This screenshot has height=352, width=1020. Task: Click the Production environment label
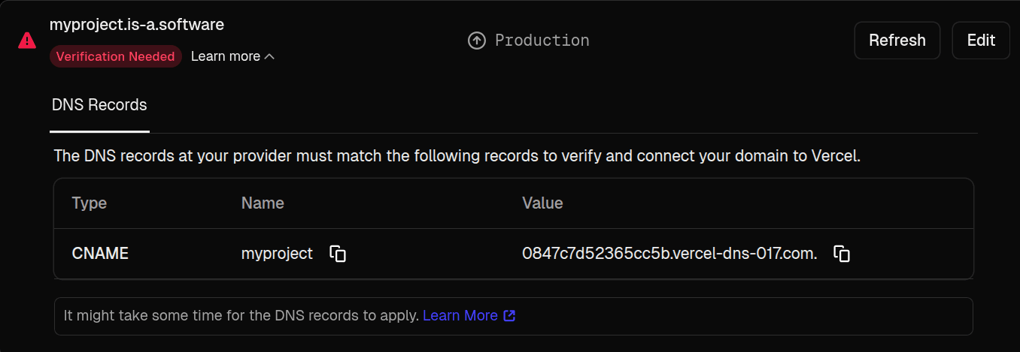coord(542,41)
